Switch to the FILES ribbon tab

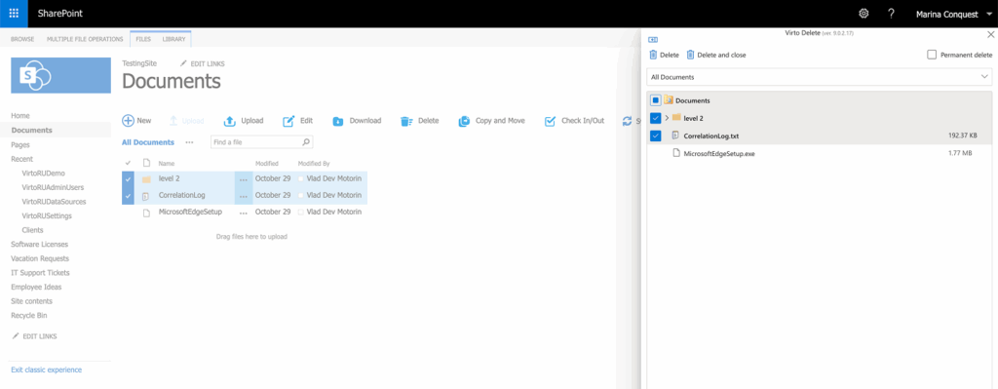coord(143,39)
